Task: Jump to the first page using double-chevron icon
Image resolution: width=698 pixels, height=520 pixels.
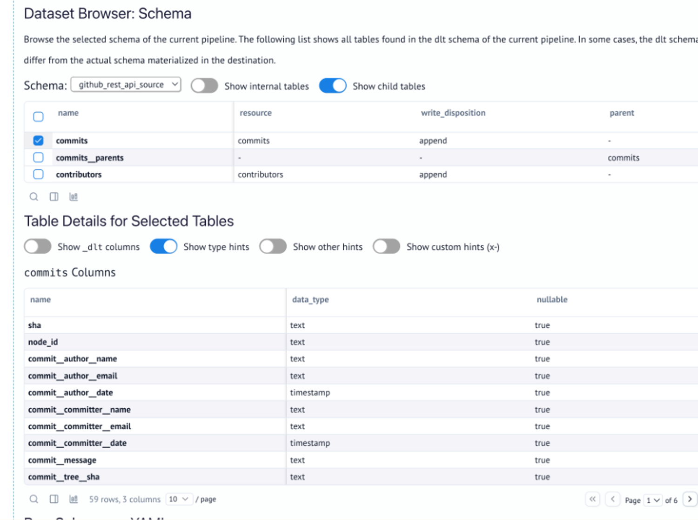Action: (592, 499)
